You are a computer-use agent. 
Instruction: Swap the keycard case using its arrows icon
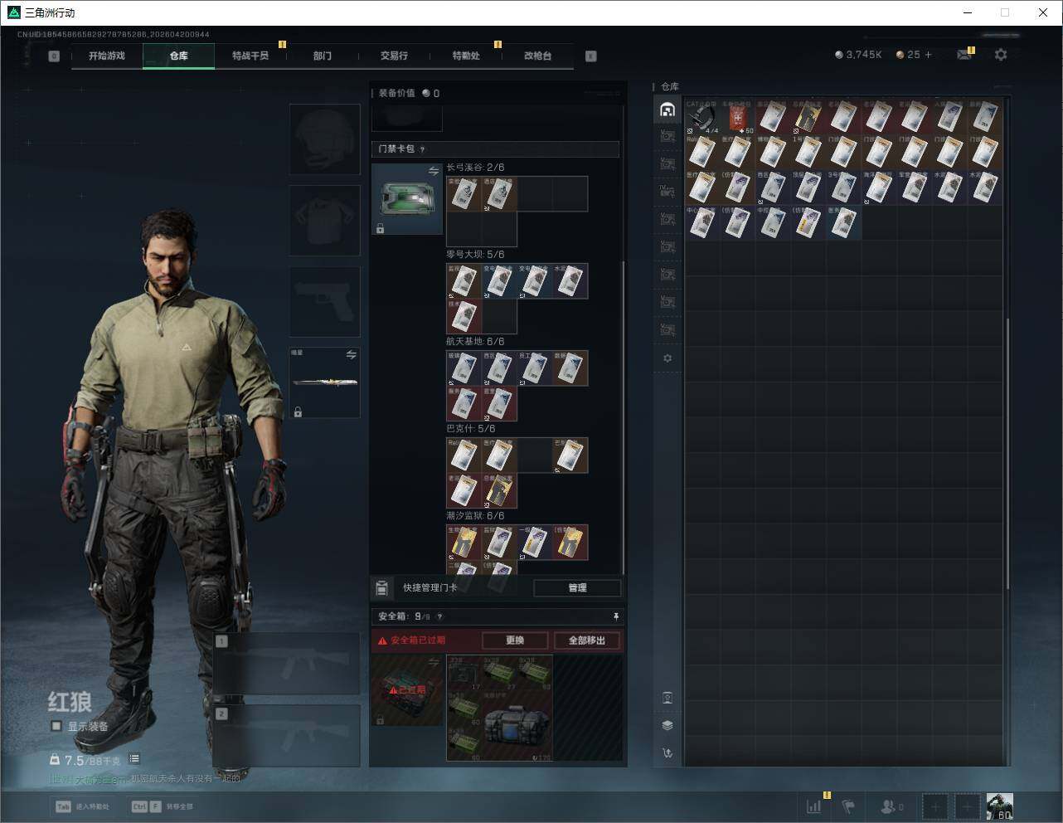(434, 171)
